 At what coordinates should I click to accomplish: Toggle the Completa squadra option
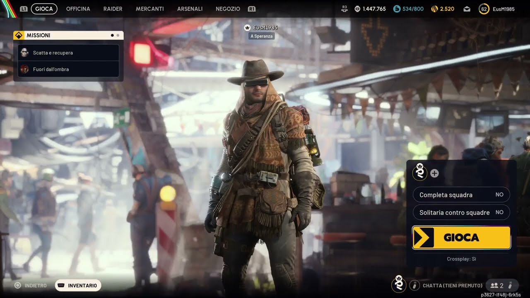[461, 195]
